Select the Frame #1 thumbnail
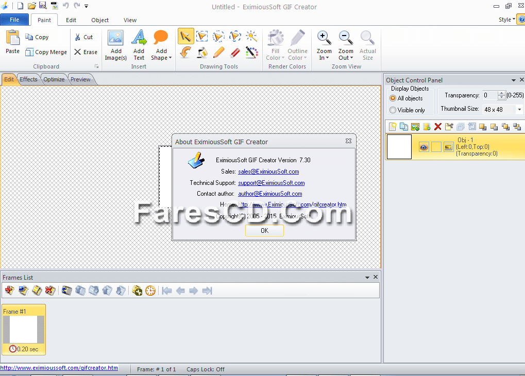 [23, 330]
